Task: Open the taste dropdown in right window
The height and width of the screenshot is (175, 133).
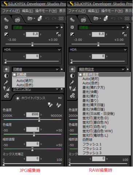Action: [x=102, y=27]
